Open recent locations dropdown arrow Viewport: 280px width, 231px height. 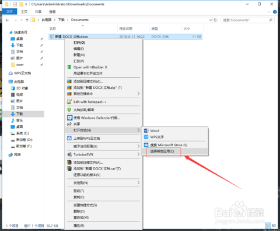tap(22, 20)
